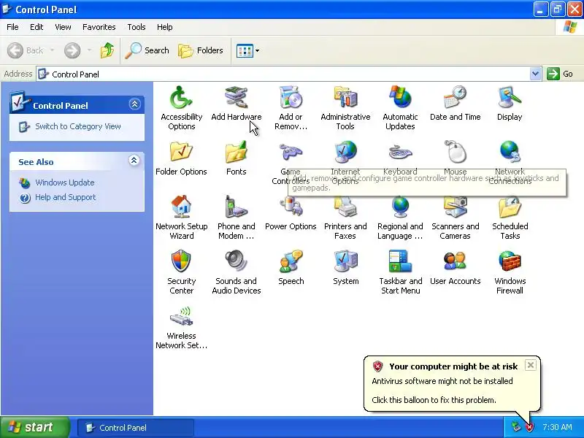584x438 pixels.
Task: Open the View menu
Action: [x=63, y=27]
